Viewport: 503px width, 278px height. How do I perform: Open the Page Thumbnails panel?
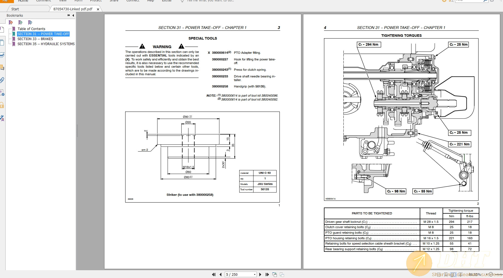coord(3,43)
